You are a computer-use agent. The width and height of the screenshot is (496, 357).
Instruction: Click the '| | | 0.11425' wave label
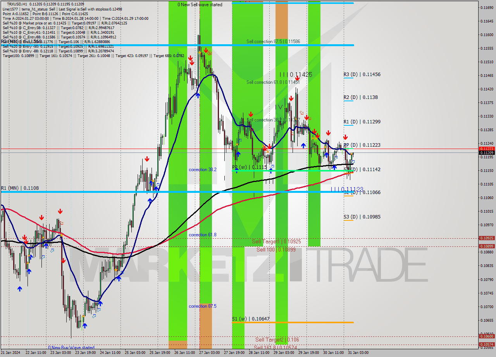tap(296, 75)
